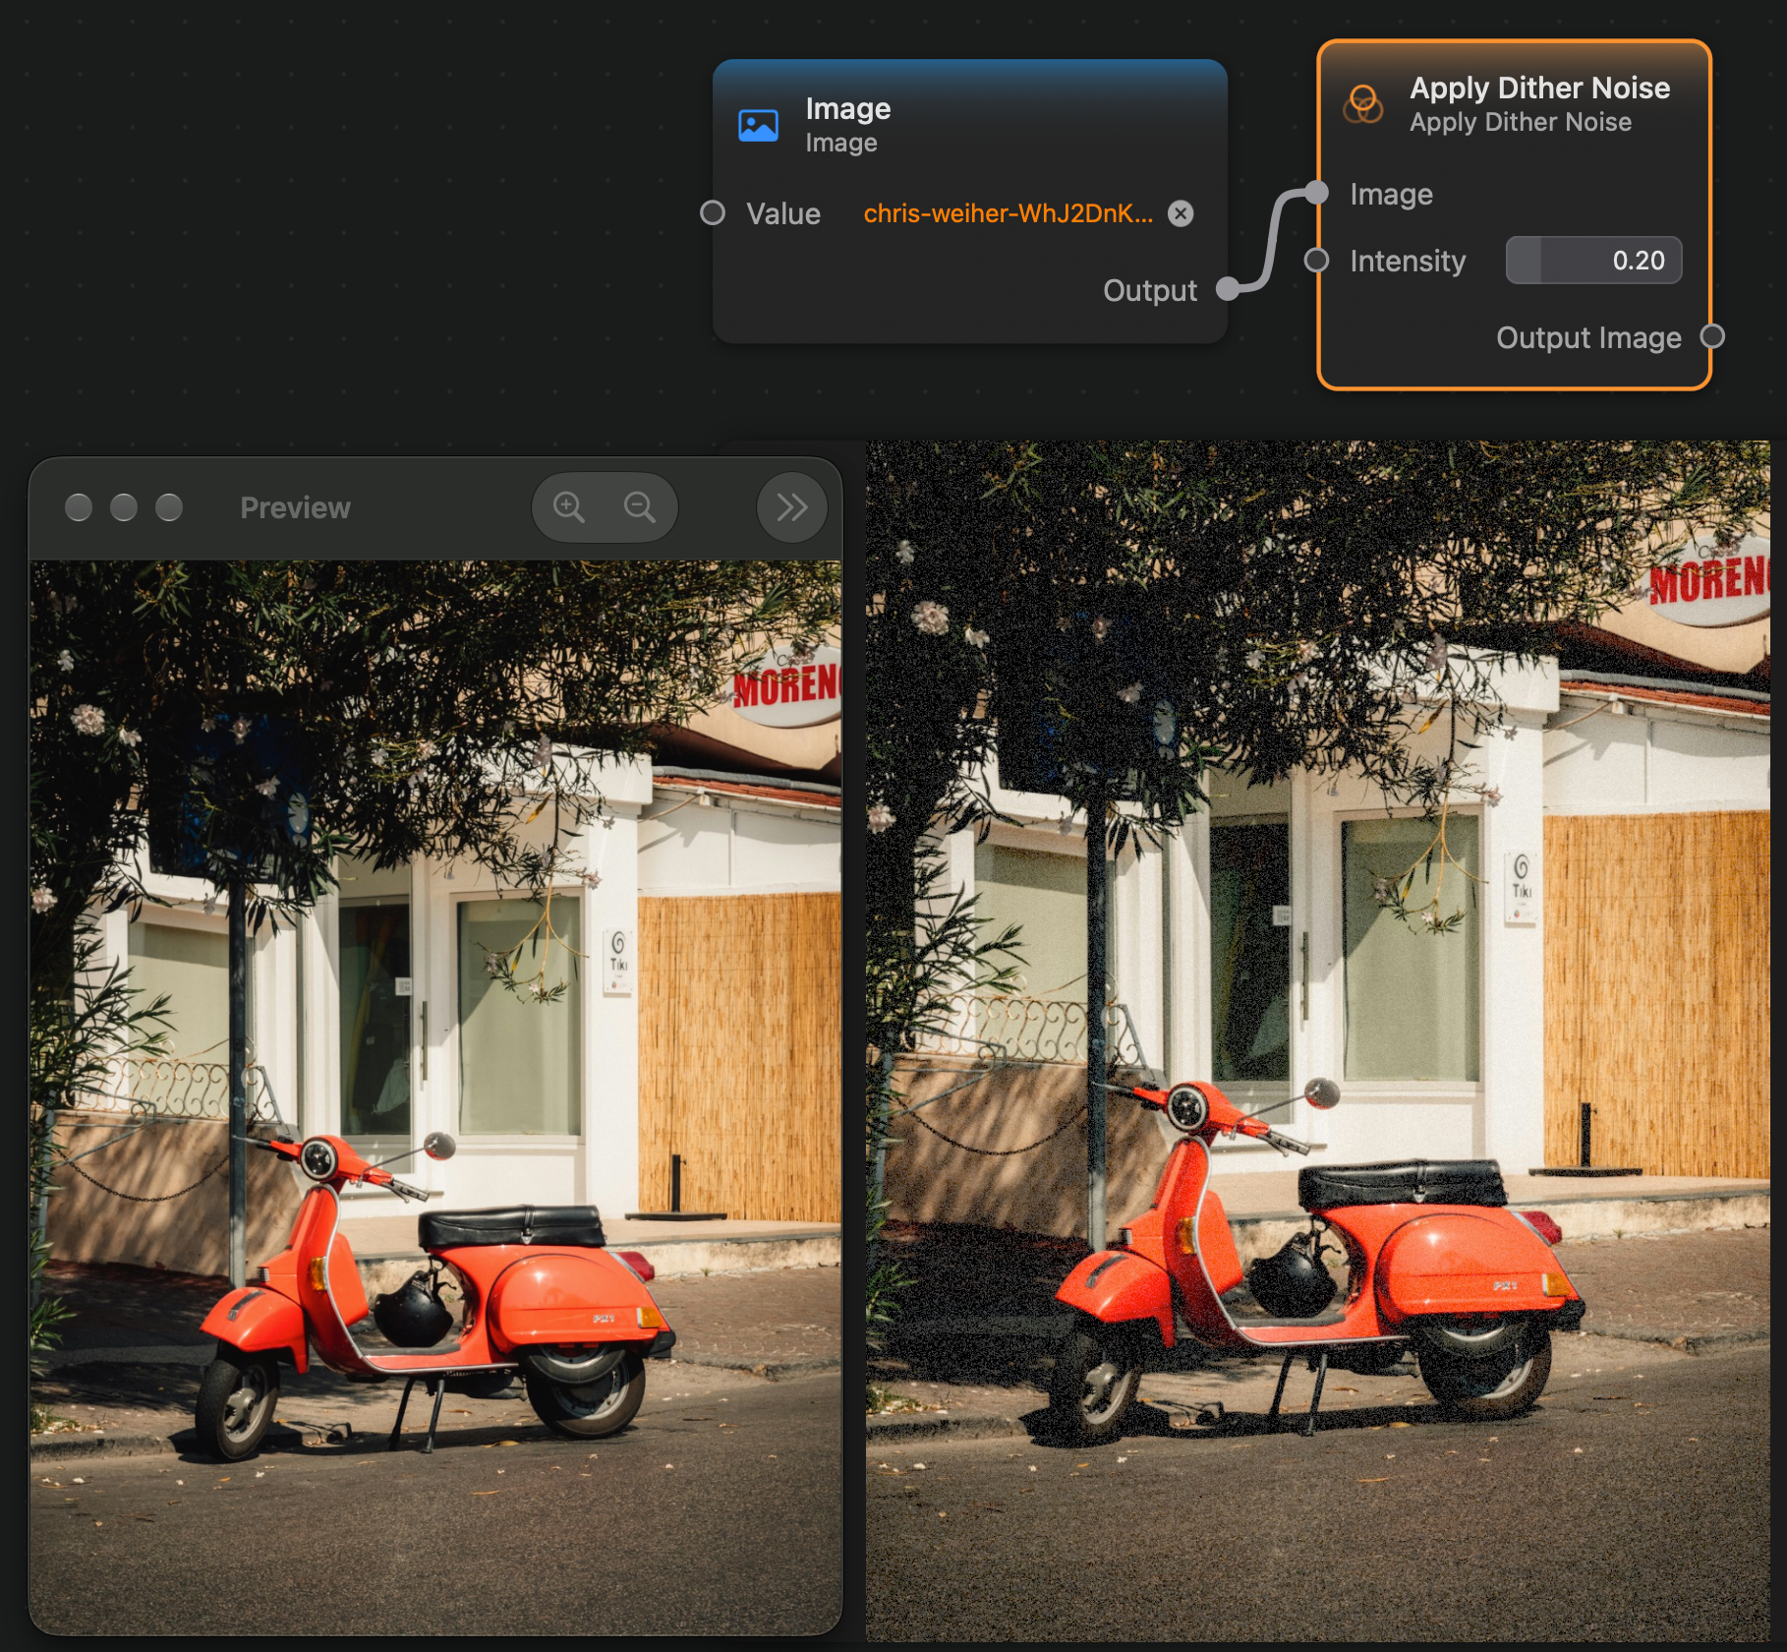The image size is (1787, 1652).
Task: Click the Image node picture icon
Action: 758,125
